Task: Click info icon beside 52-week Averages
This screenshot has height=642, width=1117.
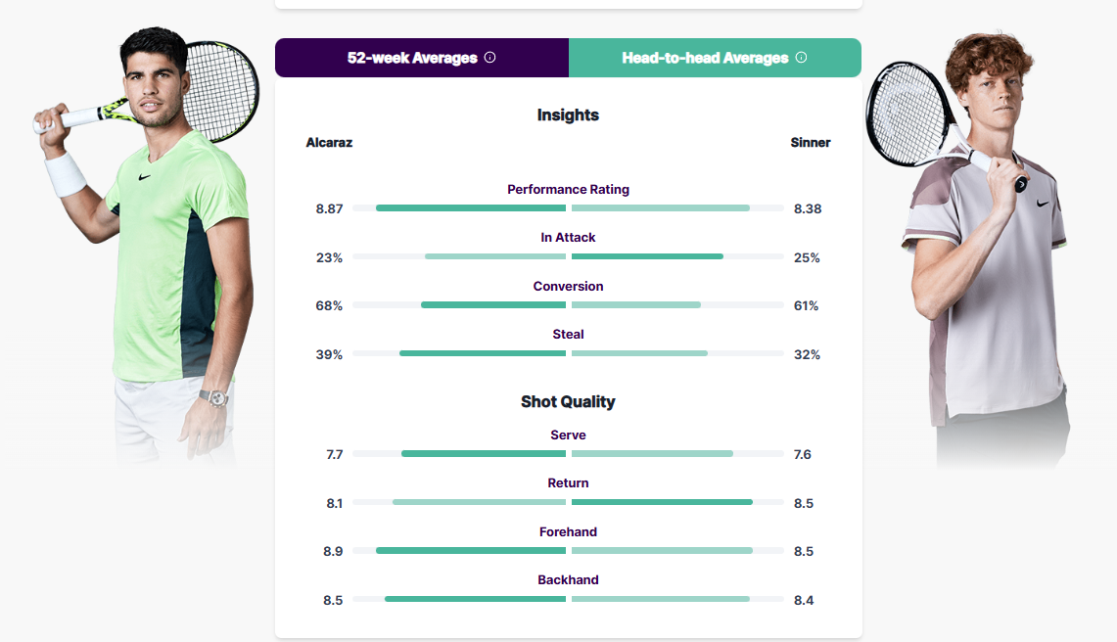Action: [x=490, y=57]
